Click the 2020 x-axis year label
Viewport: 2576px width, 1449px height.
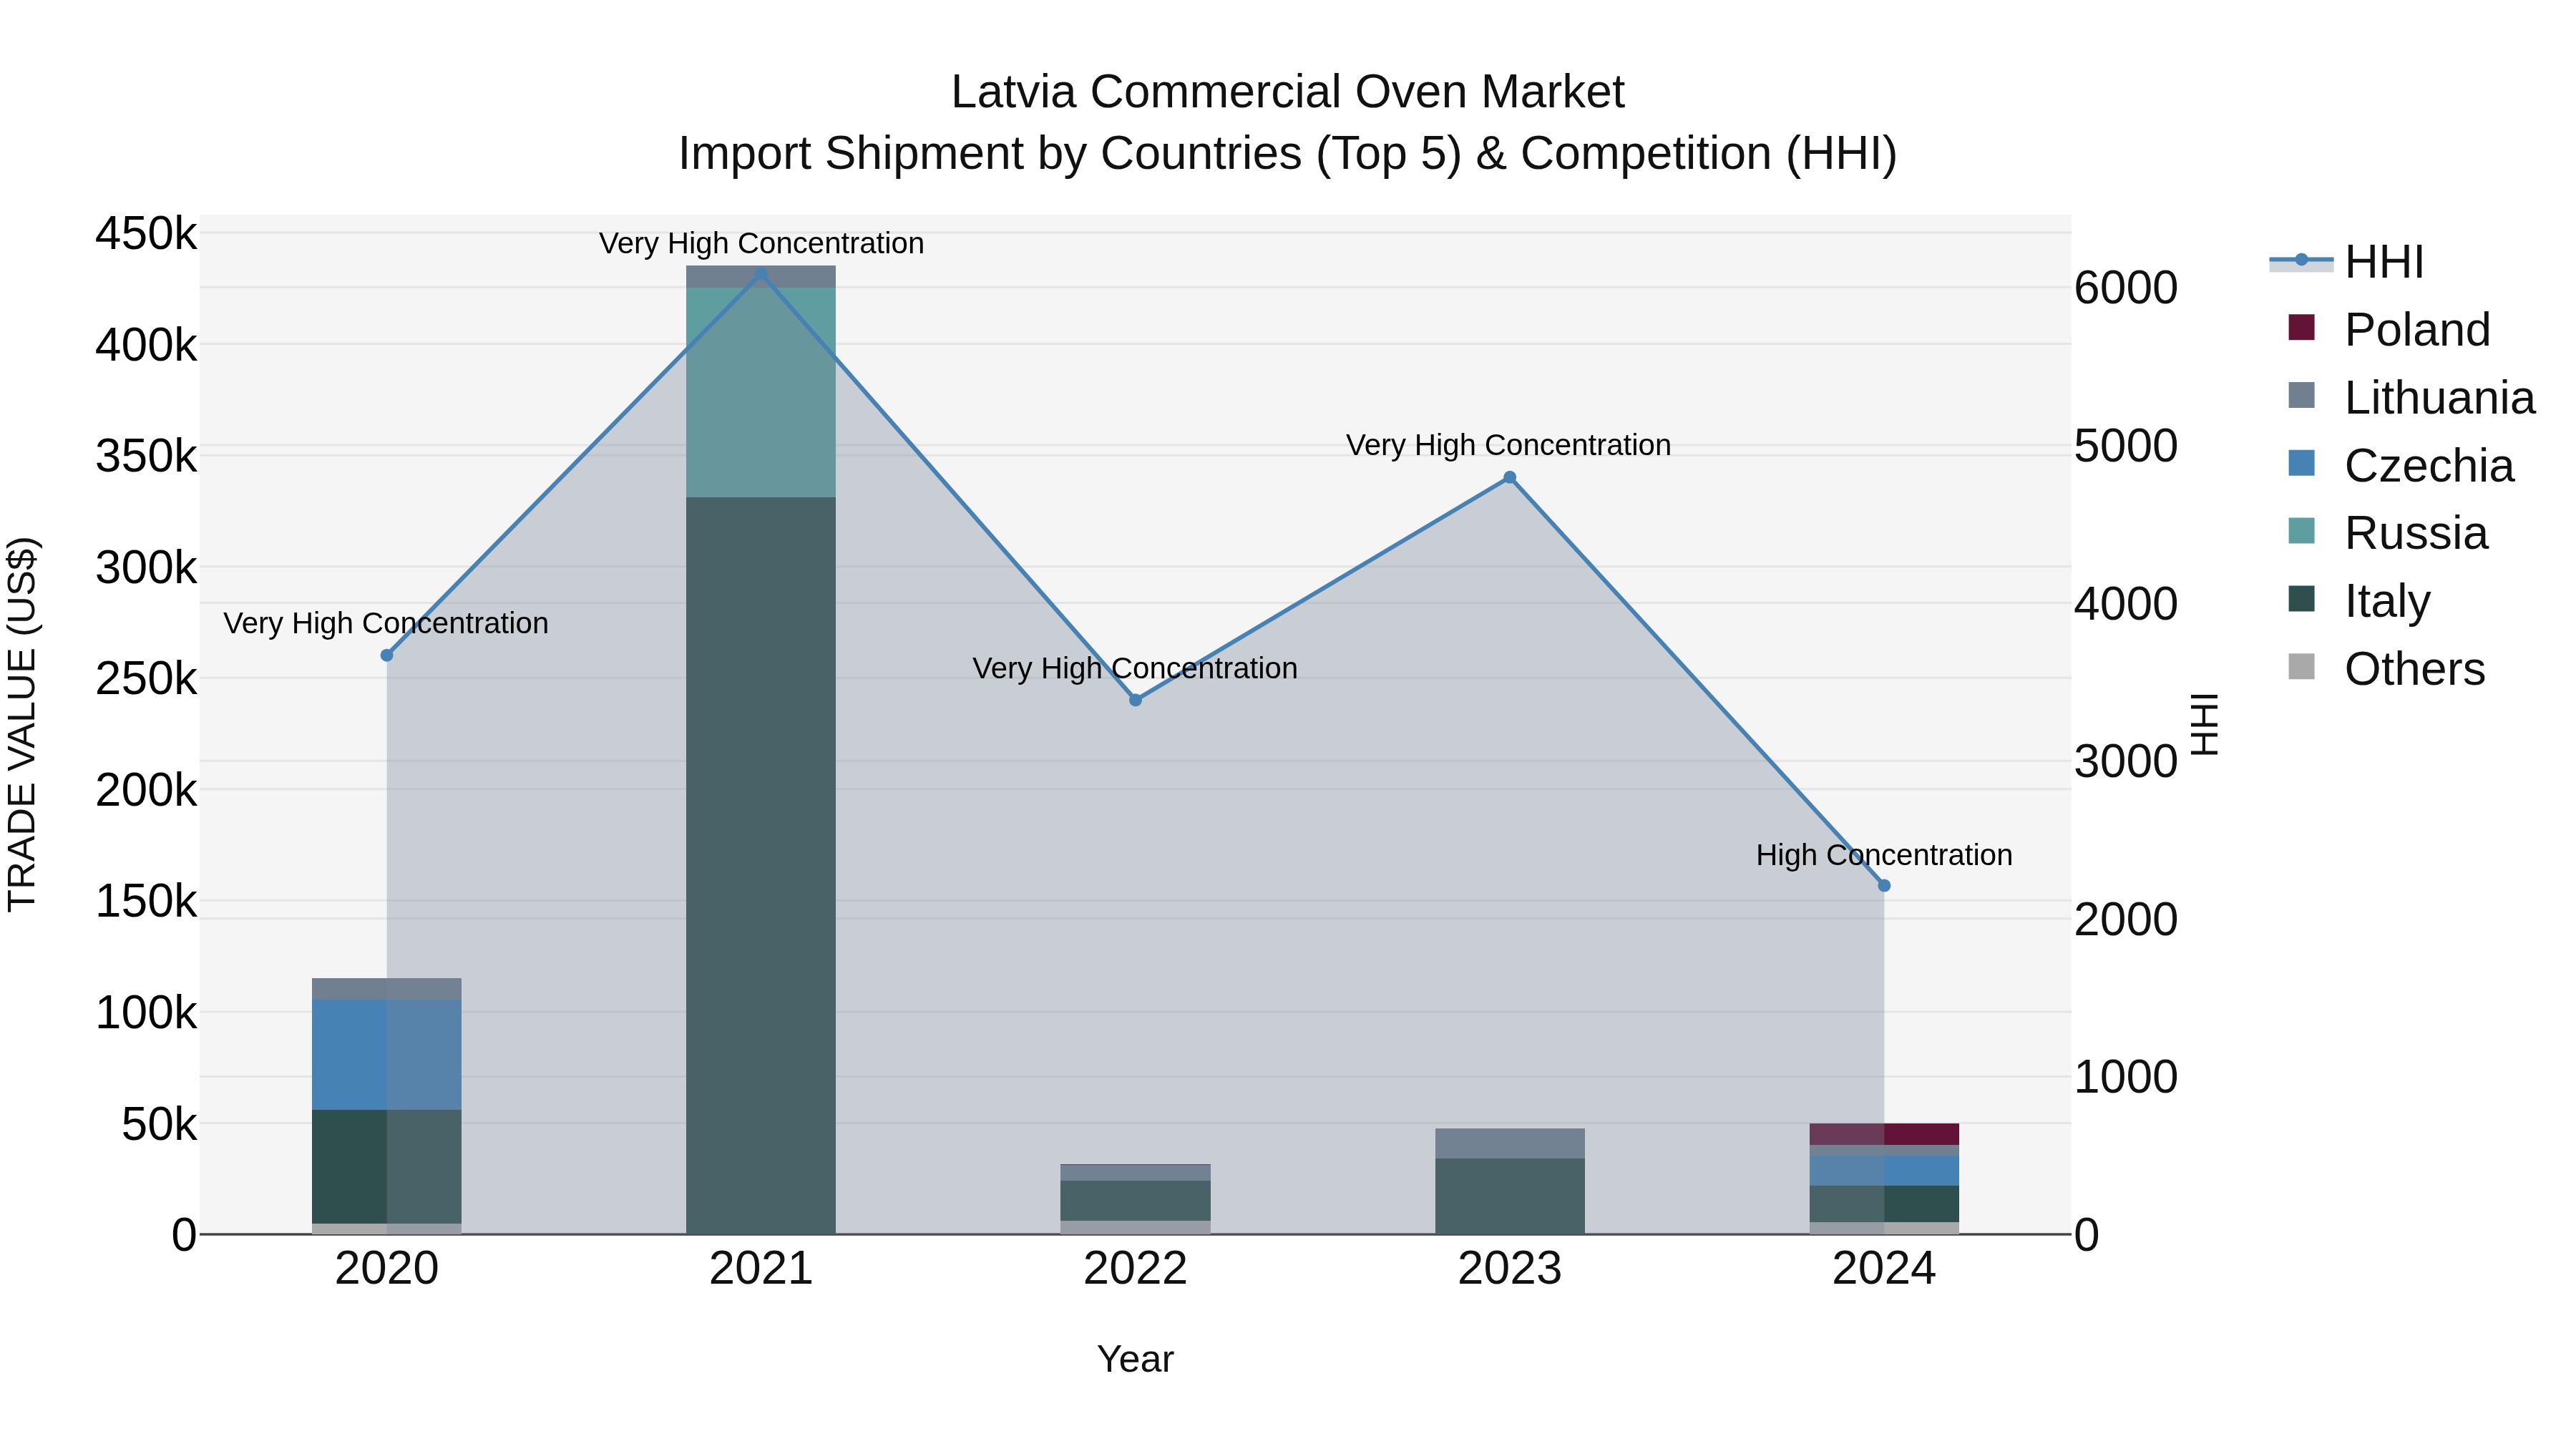coord(387,1269)
